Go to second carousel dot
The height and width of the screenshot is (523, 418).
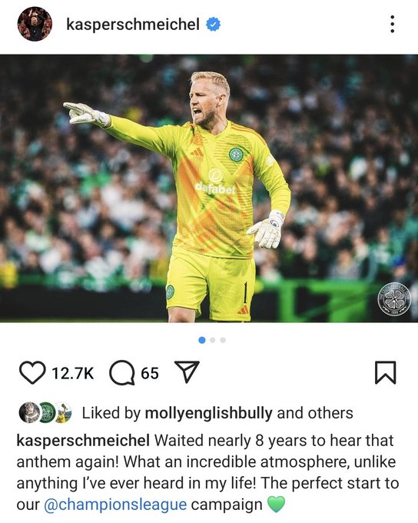tap(212, 340)
